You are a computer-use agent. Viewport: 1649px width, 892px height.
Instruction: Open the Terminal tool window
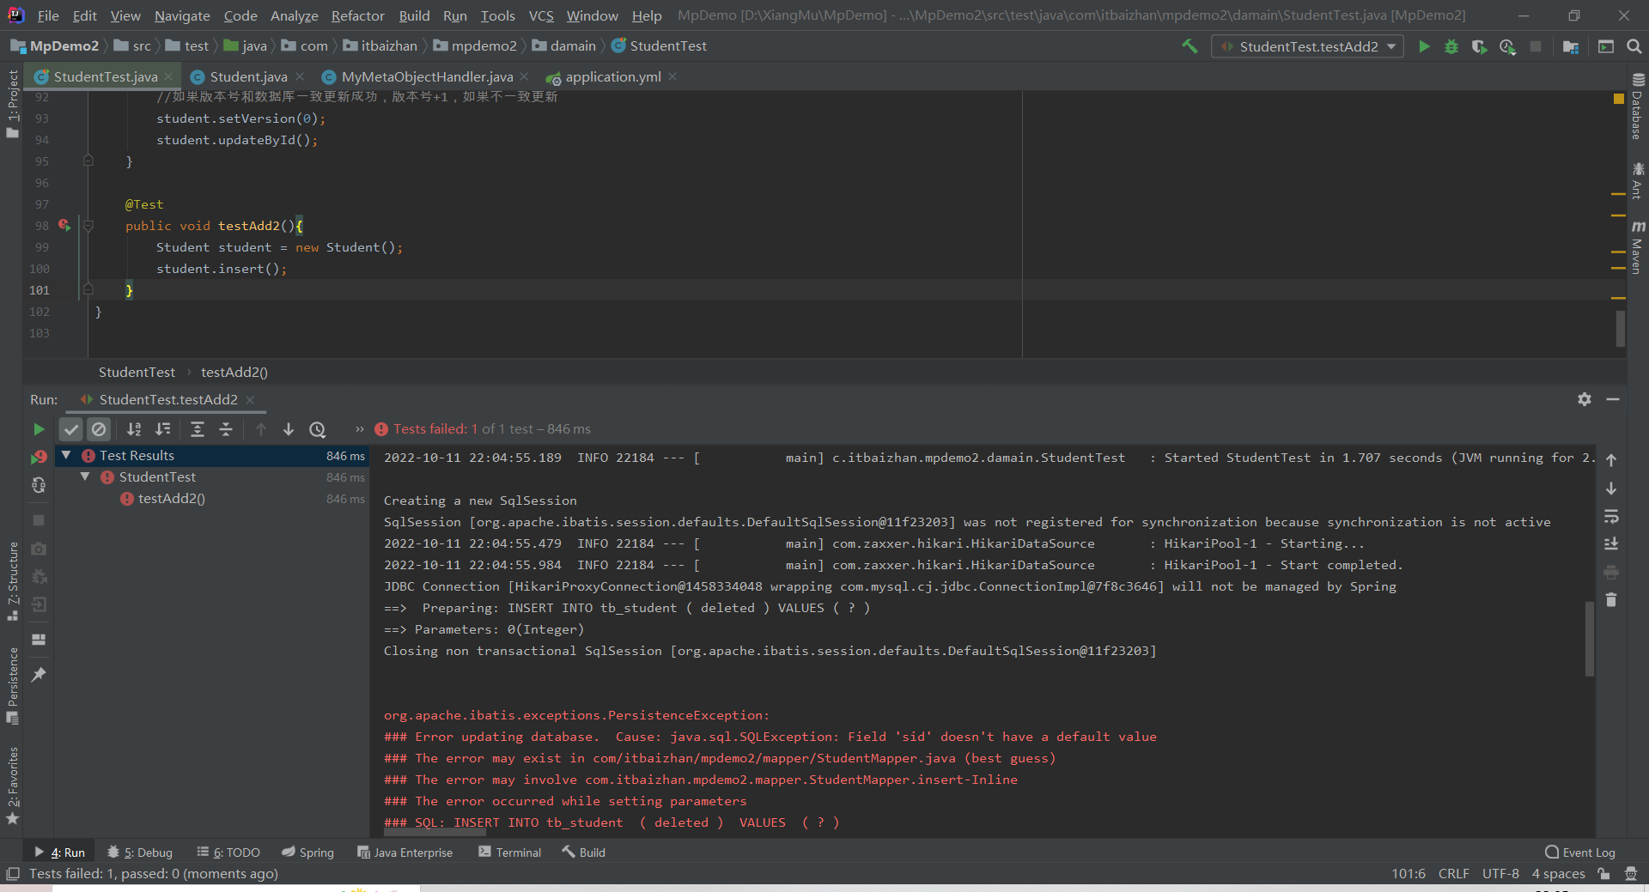[510, 853]
